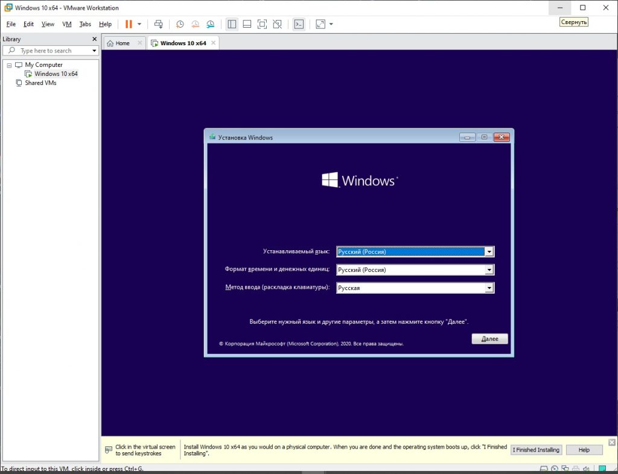Click the printer status bar icon
Screen dimensions: 618x474
coord(576,469)
